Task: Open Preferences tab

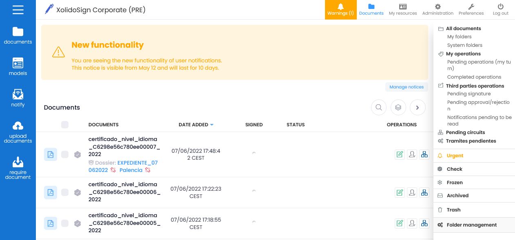Action: [471, 10]
